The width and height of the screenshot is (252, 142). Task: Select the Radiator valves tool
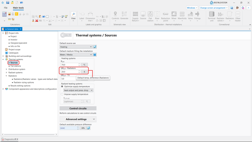[x=220, y=16]
